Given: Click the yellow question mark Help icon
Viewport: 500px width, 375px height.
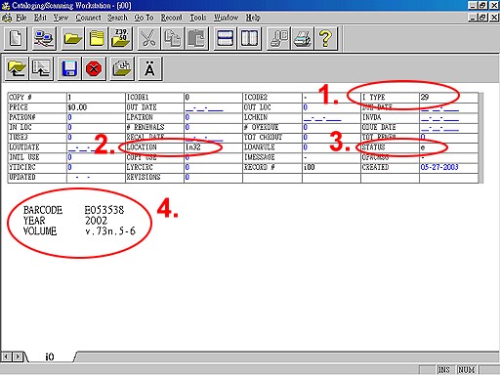Looking at the screenshot, I should tap(326, 38).
